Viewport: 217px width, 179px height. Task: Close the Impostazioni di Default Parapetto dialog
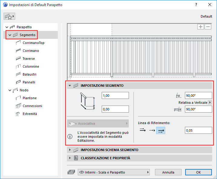(x=210, y=5)
